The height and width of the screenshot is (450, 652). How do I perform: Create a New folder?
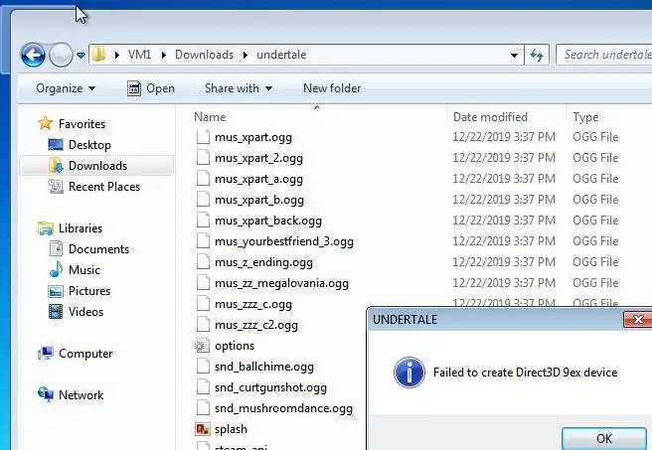332,88
